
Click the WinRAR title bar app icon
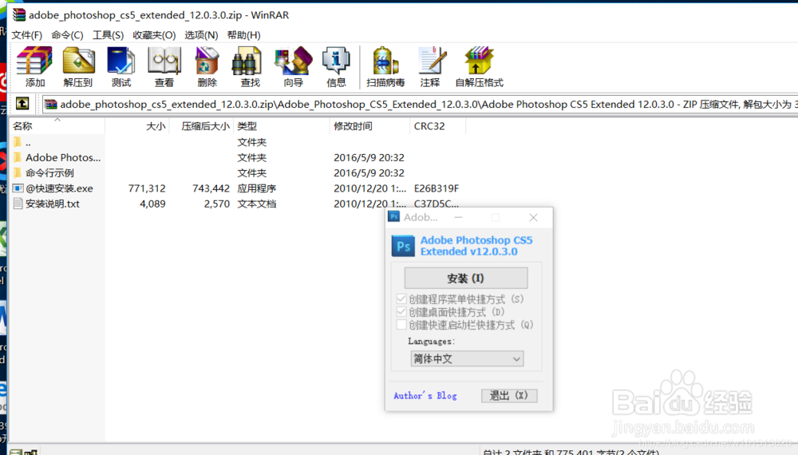(19, 14)
